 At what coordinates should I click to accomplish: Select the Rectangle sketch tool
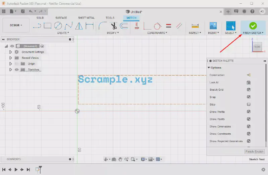48,26
